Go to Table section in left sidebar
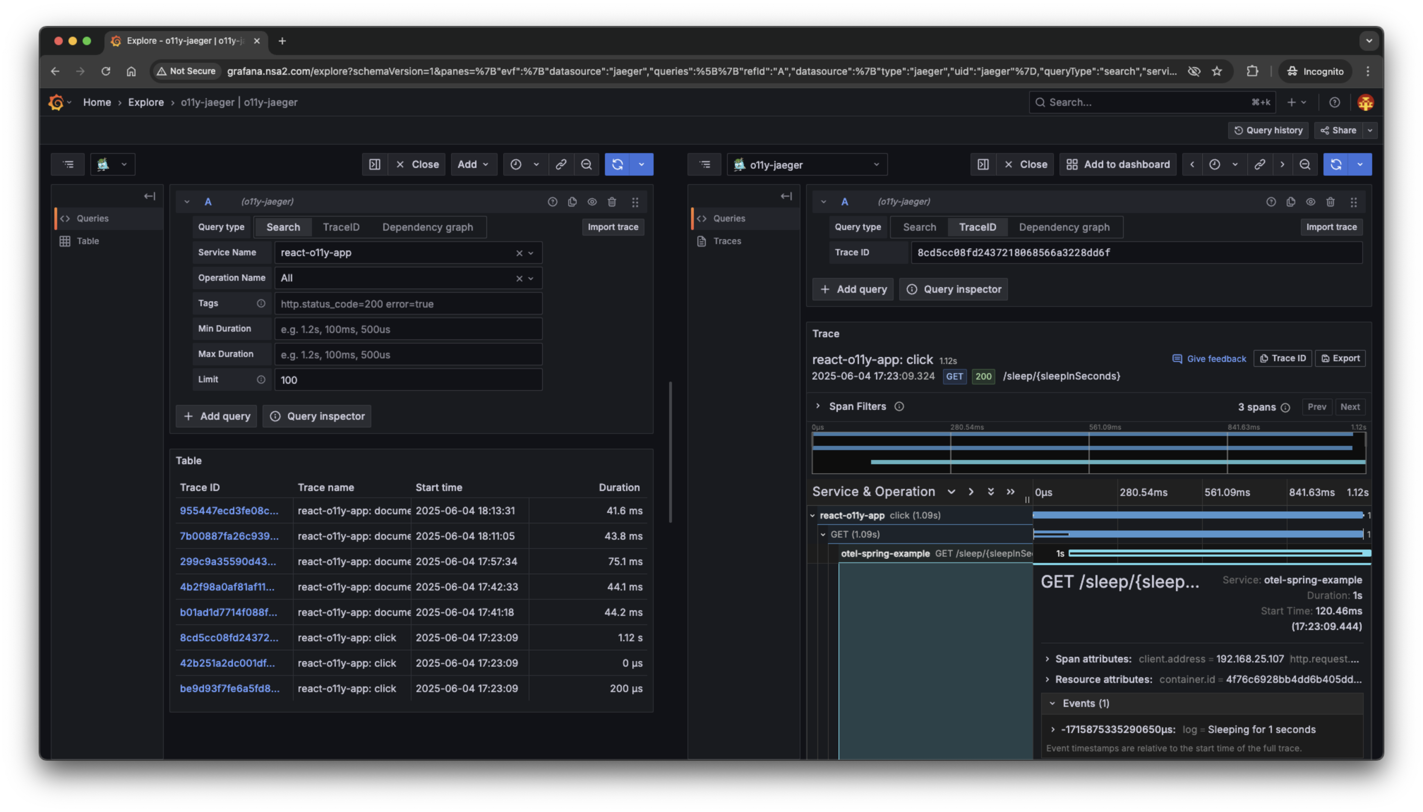The width and height of the screenshot is (1423, 812). (x=88, y=242)
